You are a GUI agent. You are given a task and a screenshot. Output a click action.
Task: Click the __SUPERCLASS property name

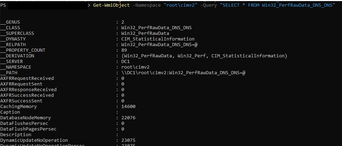pos(17,33)
